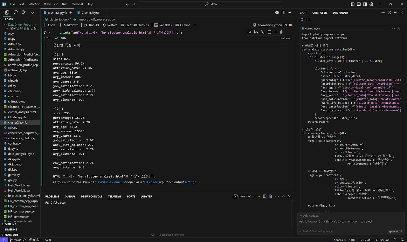Screen dimensions: 407x242
Task: Open claude-3.5-sonnet model selector
Action: coord(311,232)
